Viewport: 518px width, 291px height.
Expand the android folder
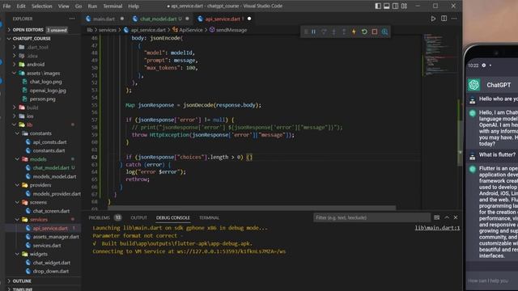36,65
